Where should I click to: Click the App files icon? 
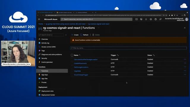[x=39, y=78]
